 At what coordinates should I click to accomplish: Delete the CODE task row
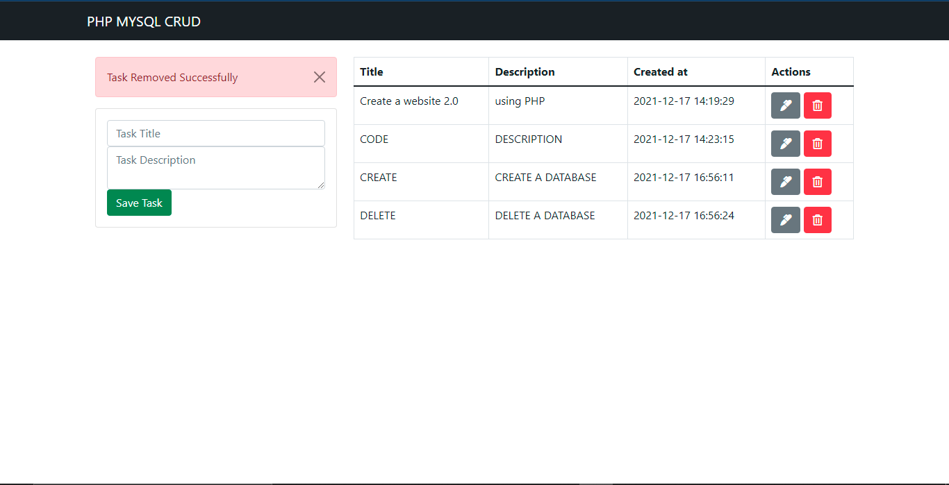[818, 144]
